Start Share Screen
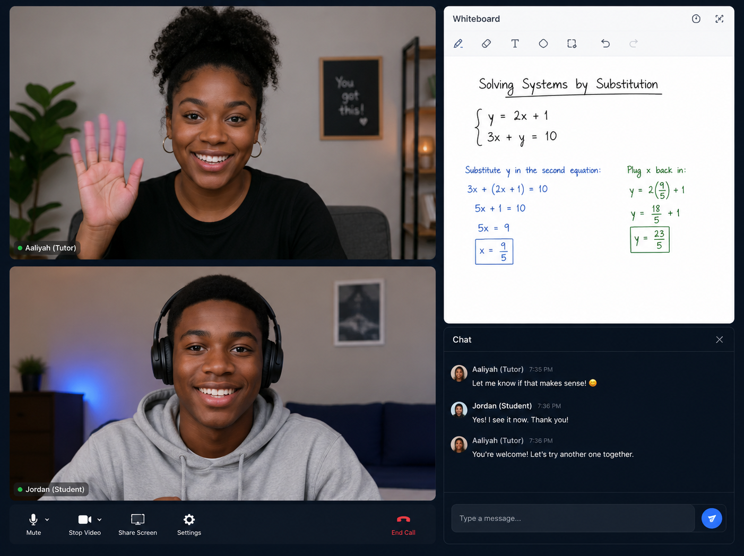The image size is (744, 556). coord(137,524)
